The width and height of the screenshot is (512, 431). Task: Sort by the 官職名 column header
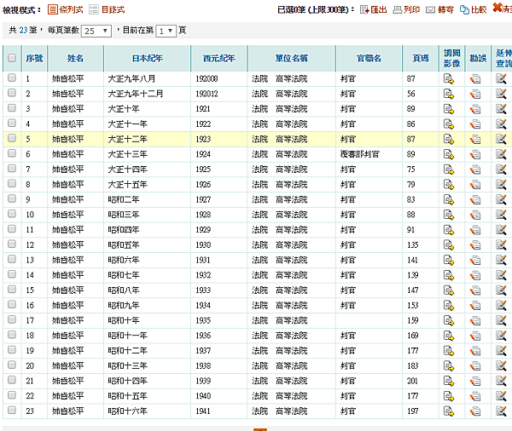369,59
